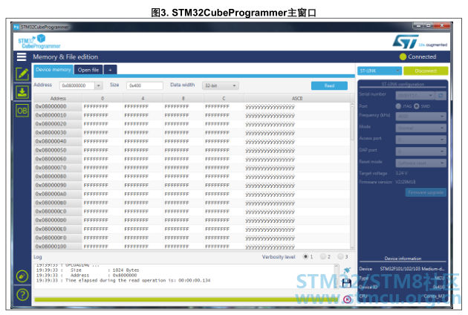The width and height of the screenshot is (468, 315).
Task: Save the log with floppy icon
Action: coord(346,283)
